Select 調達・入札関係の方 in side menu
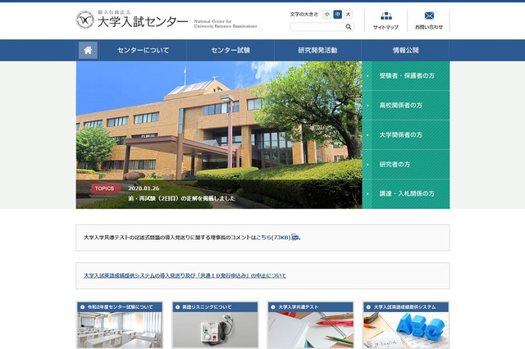This screenshot has width=525, height=349. (x=406, y=193)
